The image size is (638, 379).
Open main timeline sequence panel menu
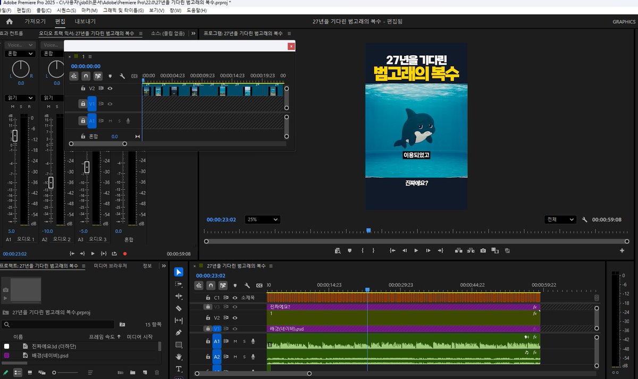[x=271, y=265]
